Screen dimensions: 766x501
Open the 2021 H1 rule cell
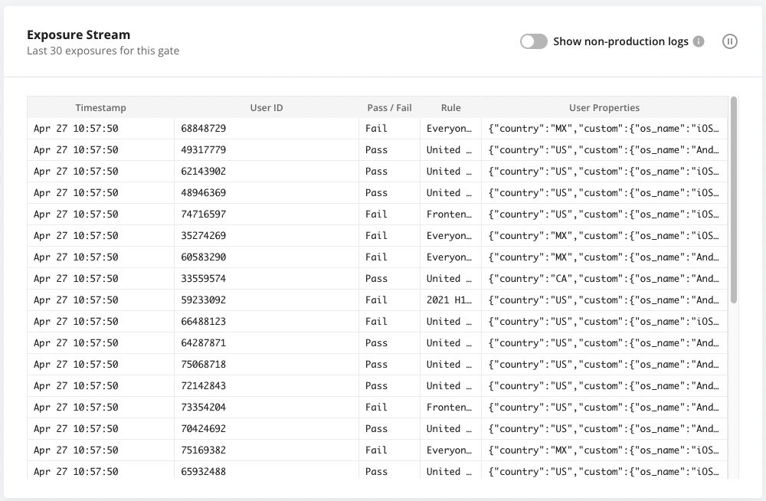(x=450, y=300)
